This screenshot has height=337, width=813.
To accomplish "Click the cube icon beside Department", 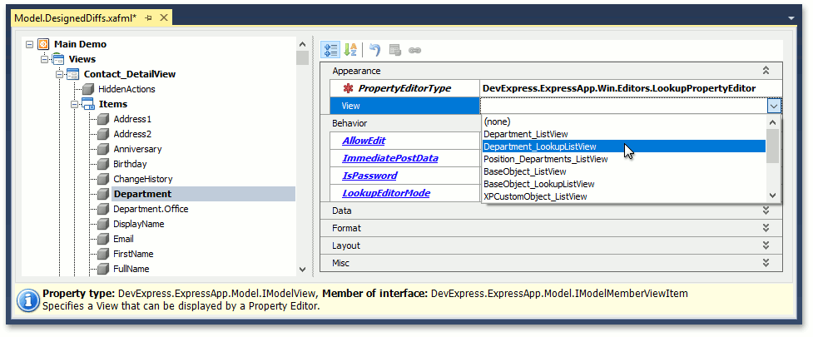I will (x=103, y=195).
